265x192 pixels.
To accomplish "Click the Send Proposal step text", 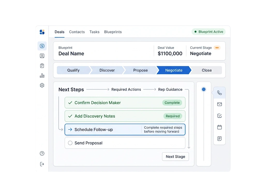I will pos(89,143).
